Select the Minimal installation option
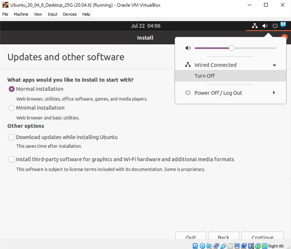 pos(12,108)
